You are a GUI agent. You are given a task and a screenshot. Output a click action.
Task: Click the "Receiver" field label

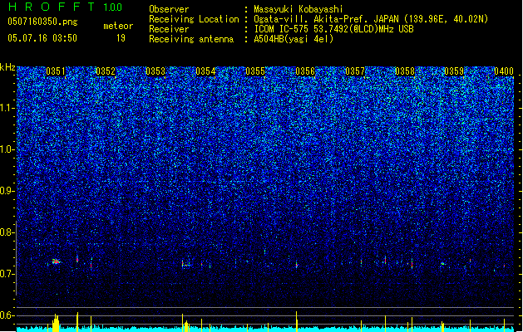pos(169,29)
